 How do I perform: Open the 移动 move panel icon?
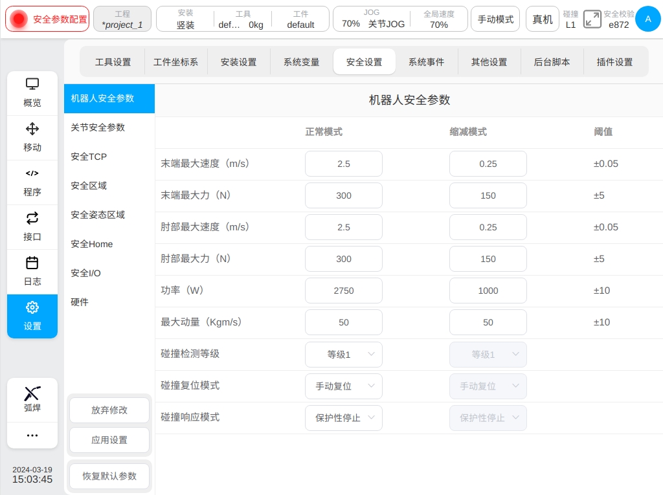pyautogui.click(x=32, y=129)
